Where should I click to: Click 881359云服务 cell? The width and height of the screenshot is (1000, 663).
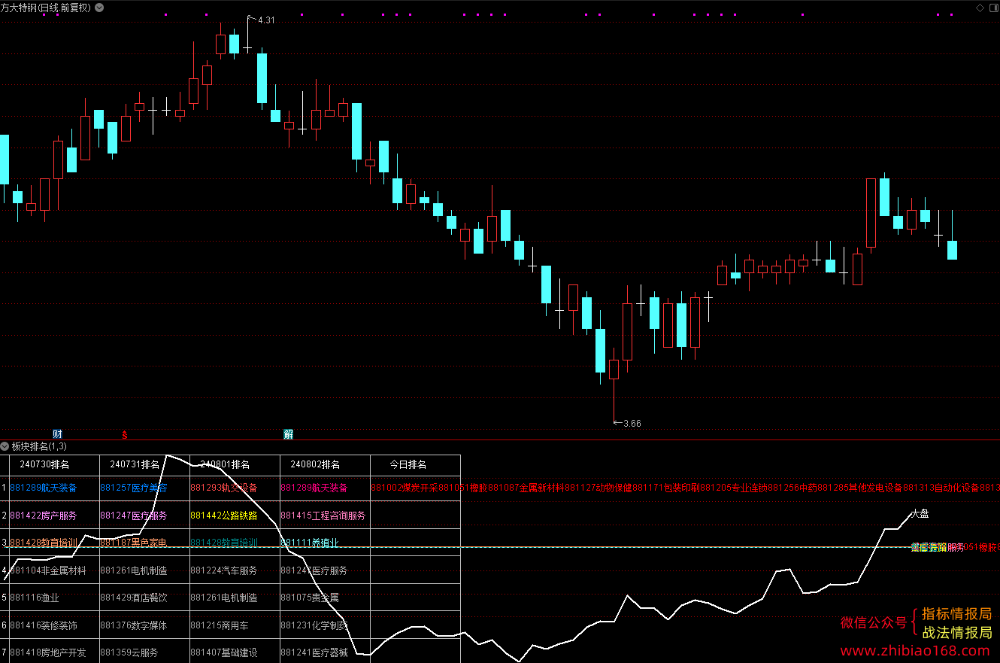click(x=129, y=652)
